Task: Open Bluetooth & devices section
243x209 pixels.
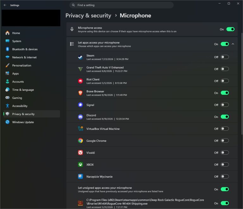Action: [x=32, y=49]
